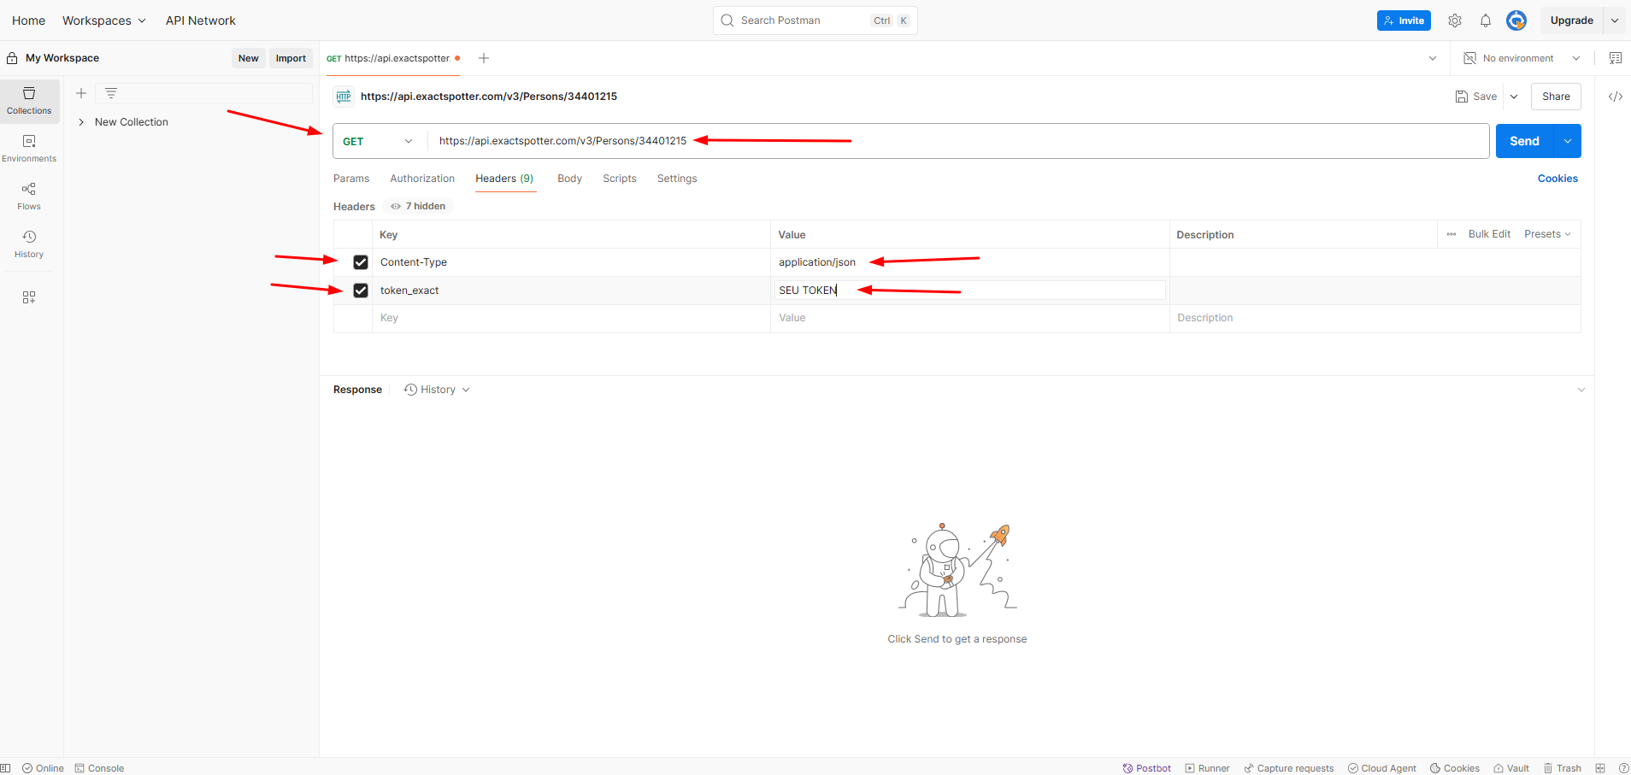Click the filter icon in collections search
Screen dimensions: 1631x775
tap(111, 93)
